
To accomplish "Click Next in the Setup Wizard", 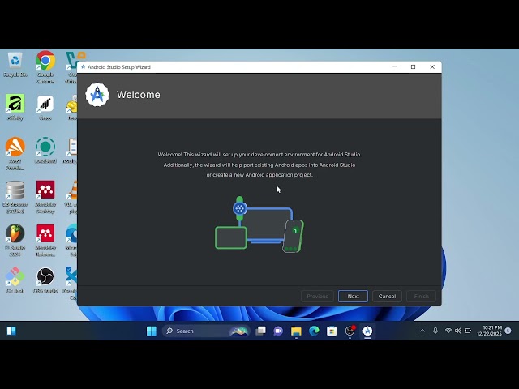I will (353, 296).
